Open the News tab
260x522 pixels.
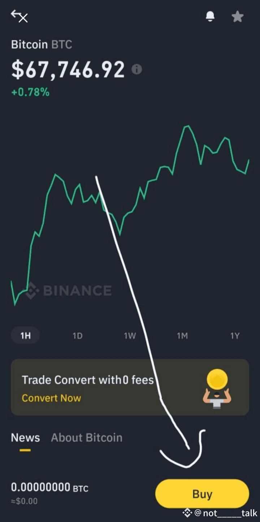tap(25, 438)
